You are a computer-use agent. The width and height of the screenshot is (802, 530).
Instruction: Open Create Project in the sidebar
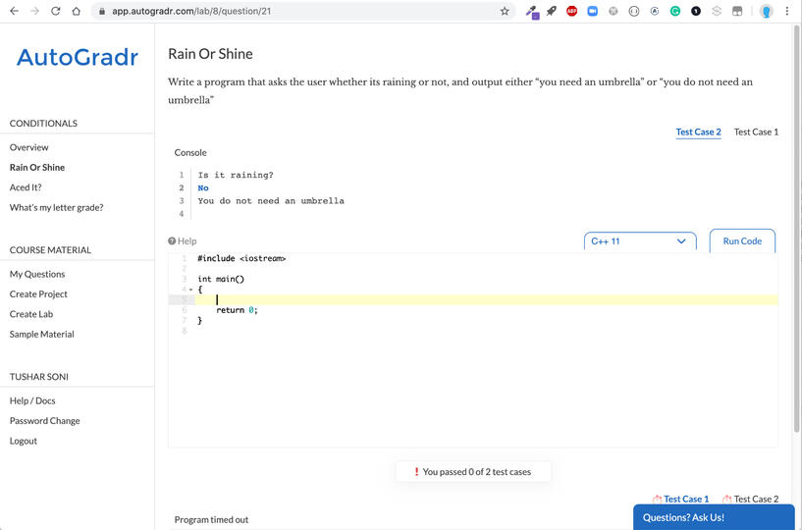click(38, 294)
